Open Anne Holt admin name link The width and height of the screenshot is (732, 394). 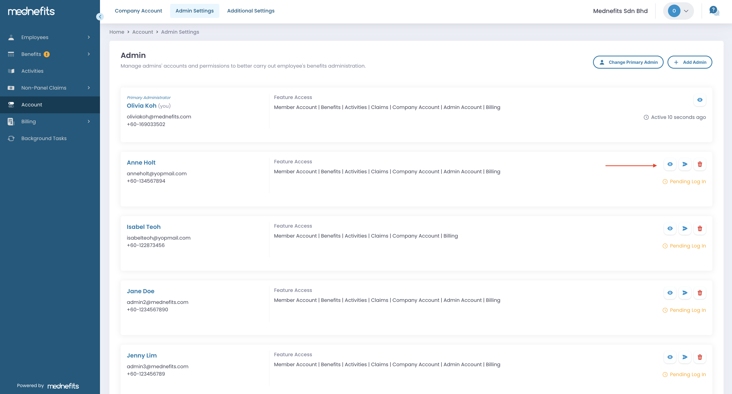point(141,163)
